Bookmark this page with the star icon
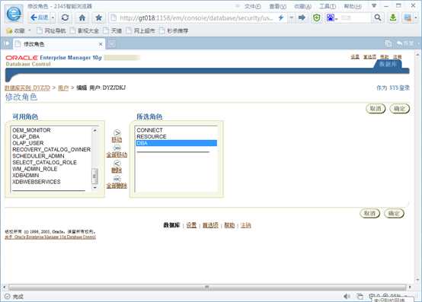Screen dimensions: 422x302 pos(99,17)
